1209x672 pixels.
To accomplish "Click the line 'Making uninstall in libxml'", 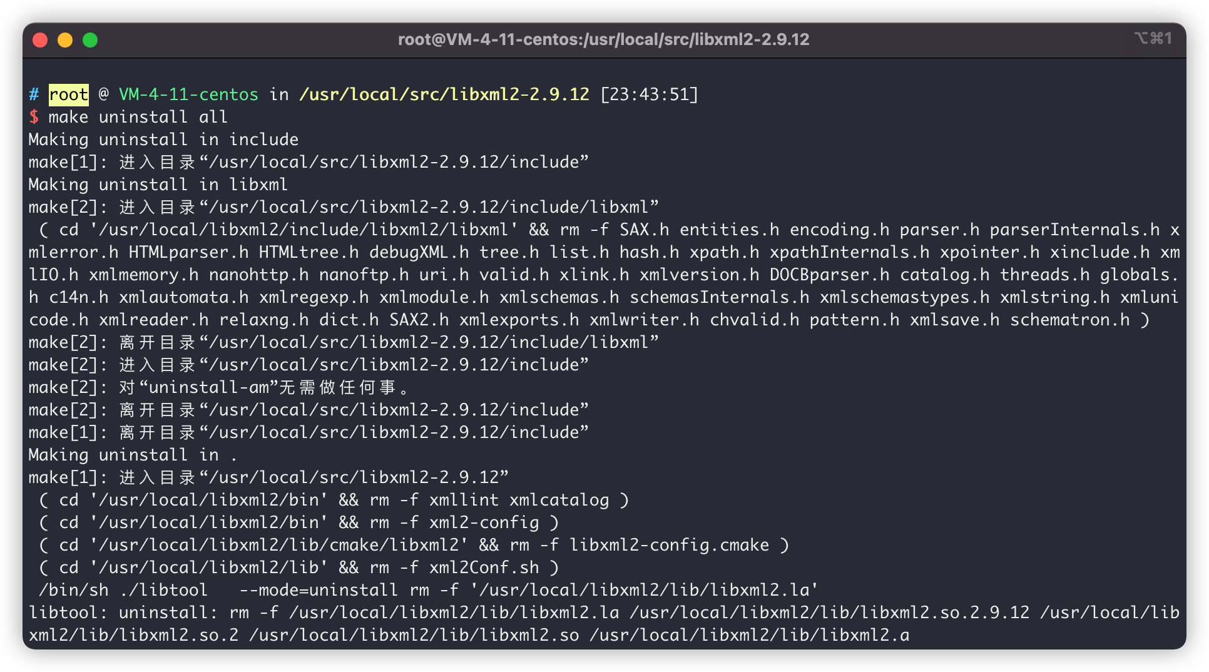I will (158, 185).
